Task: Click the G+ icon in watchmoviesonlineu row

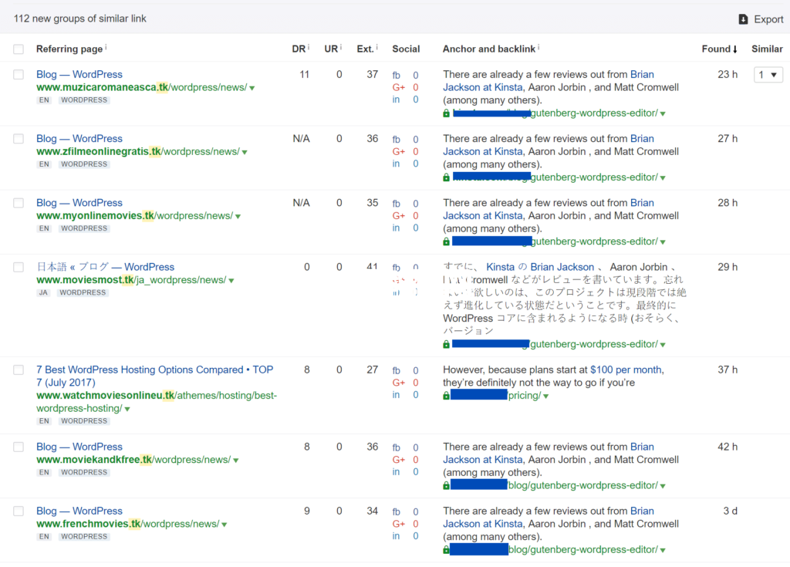Action: [x=399, y=383]
